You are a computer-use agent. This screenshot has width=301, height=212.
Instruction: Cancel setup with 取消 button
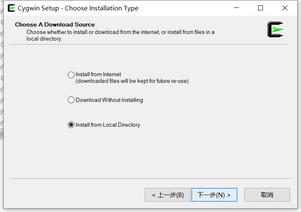[x=267, y=195]
